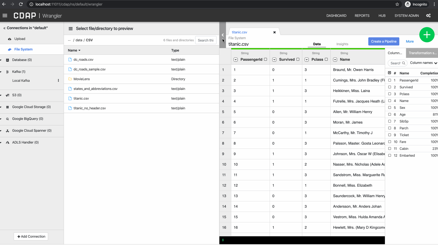Open the PassengerId column dropdown arrow

(x=236, y=60)
